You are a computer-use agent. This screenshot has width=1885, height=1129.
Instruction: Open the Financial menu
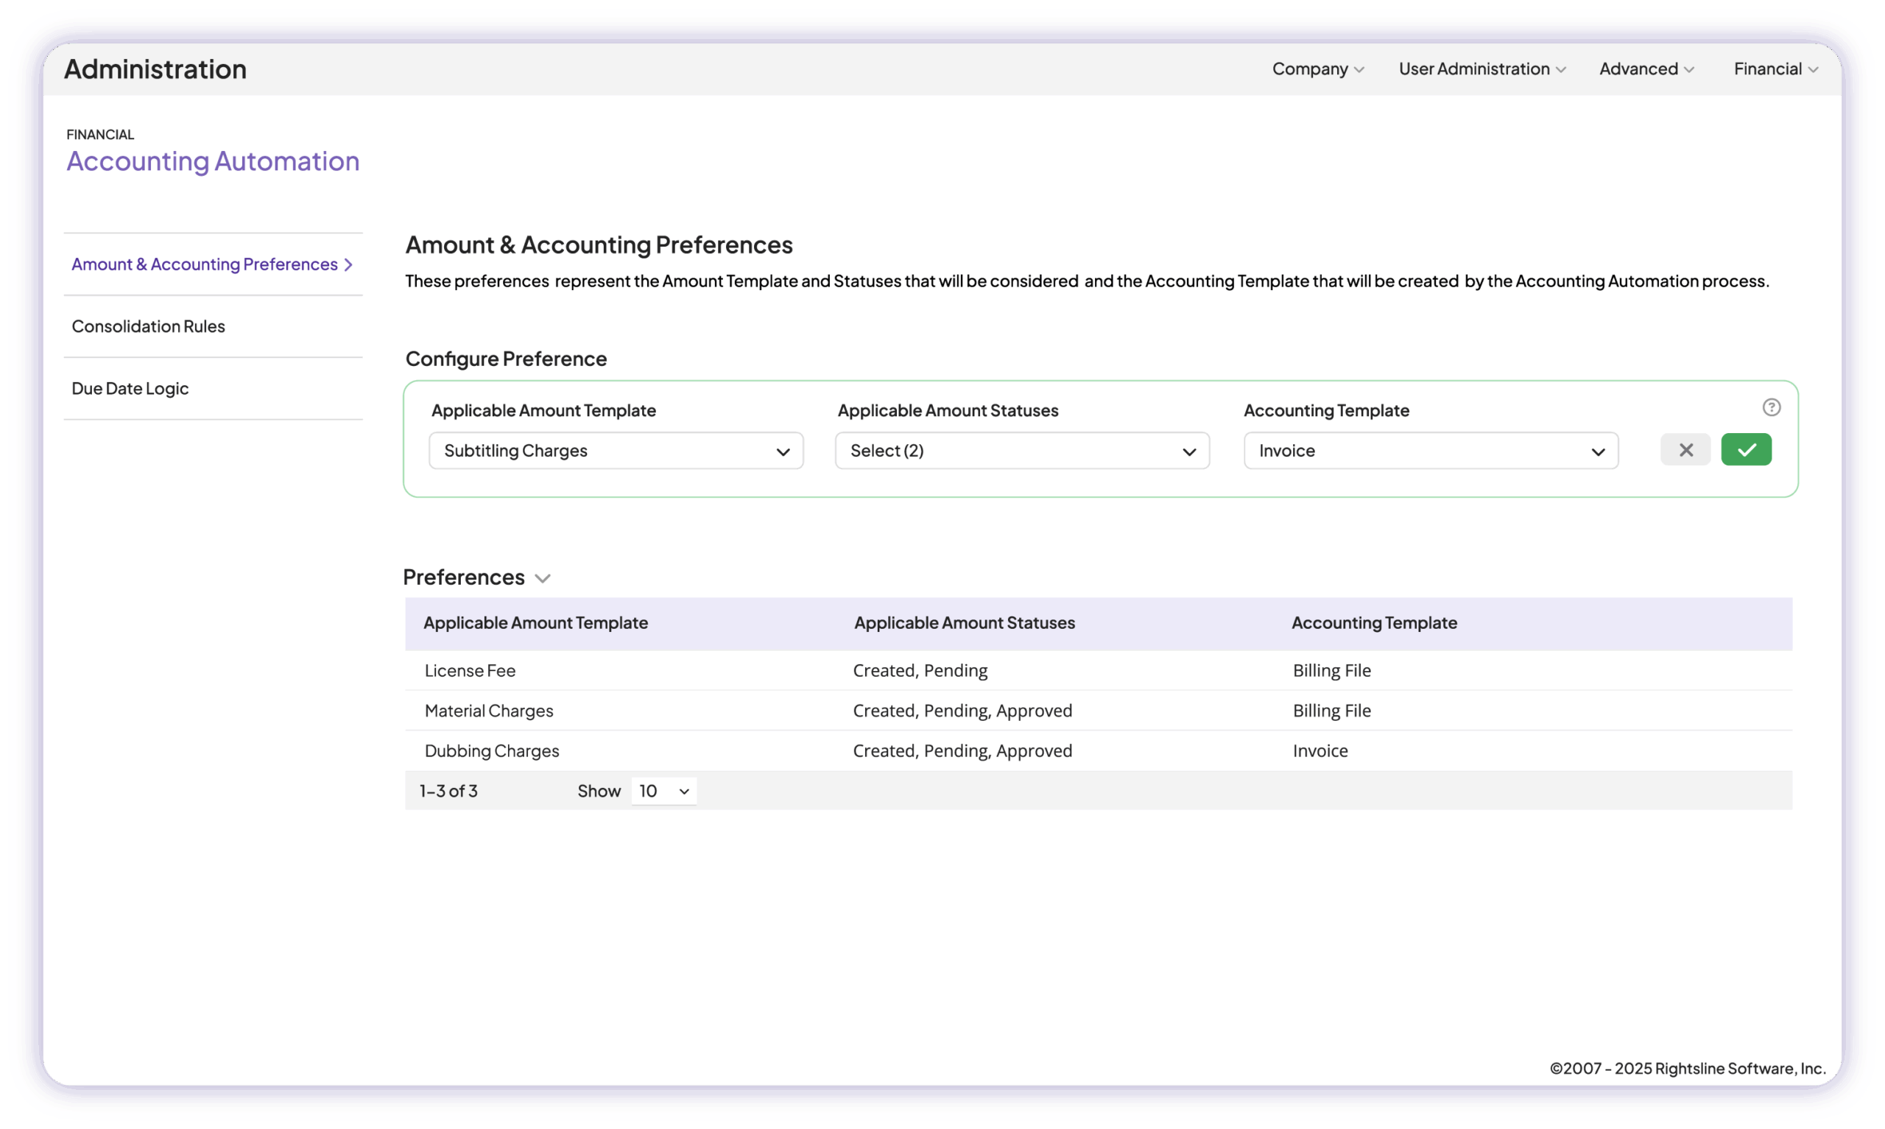(1775, 69)
